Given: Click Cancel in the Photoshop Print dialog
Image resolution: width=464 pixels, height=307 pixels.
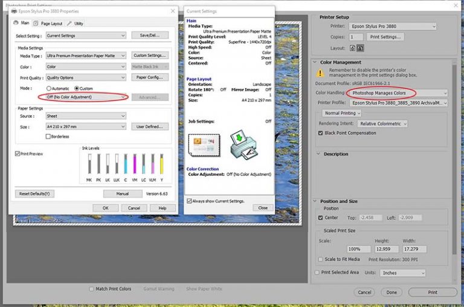Looking at the screenshot, I should coord(364,292).
